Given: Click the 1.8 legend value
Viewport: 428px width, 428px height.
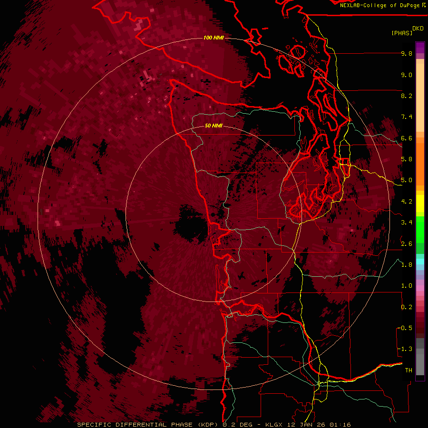Looking at the screenshot, I should [407, 265].
